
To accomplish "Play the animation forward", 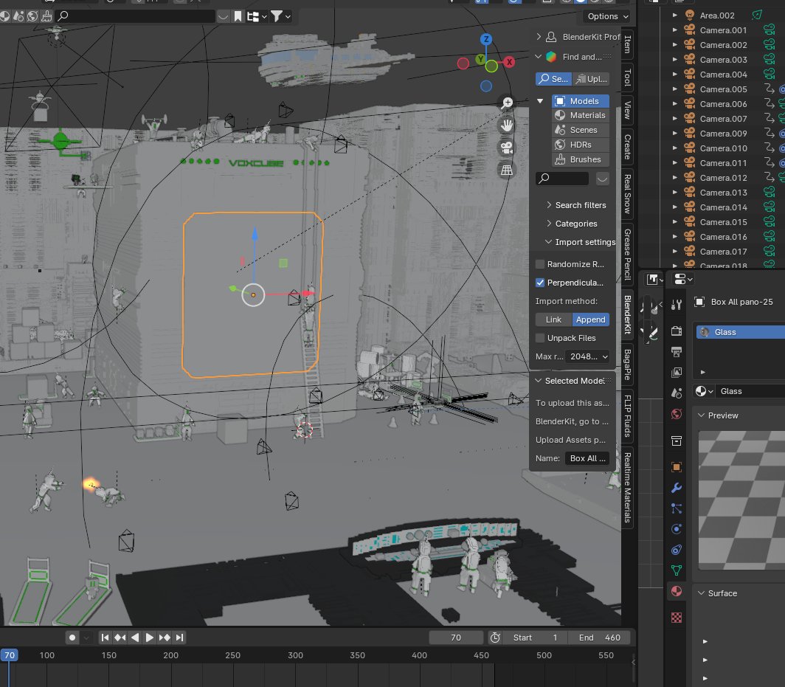I will pyautogui.click(x=149, y=638).
